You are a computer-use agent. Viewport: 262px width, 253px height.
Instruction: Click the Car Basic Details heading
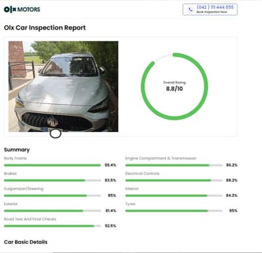pos(26,242)
